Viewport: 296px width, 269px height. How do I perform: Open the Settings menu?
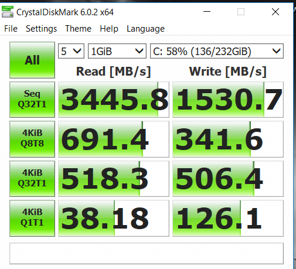41,29
